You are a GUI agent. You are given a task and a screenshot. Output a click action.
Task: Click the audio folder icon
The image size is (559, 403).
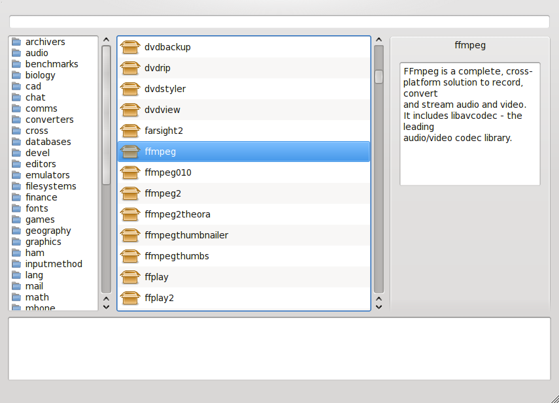pyautogui.click(x=16, y=53)
